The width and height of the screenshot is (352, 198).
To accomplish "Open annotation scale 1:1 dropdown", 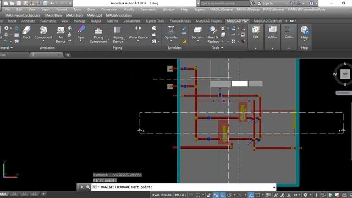I will click(297, 195).
